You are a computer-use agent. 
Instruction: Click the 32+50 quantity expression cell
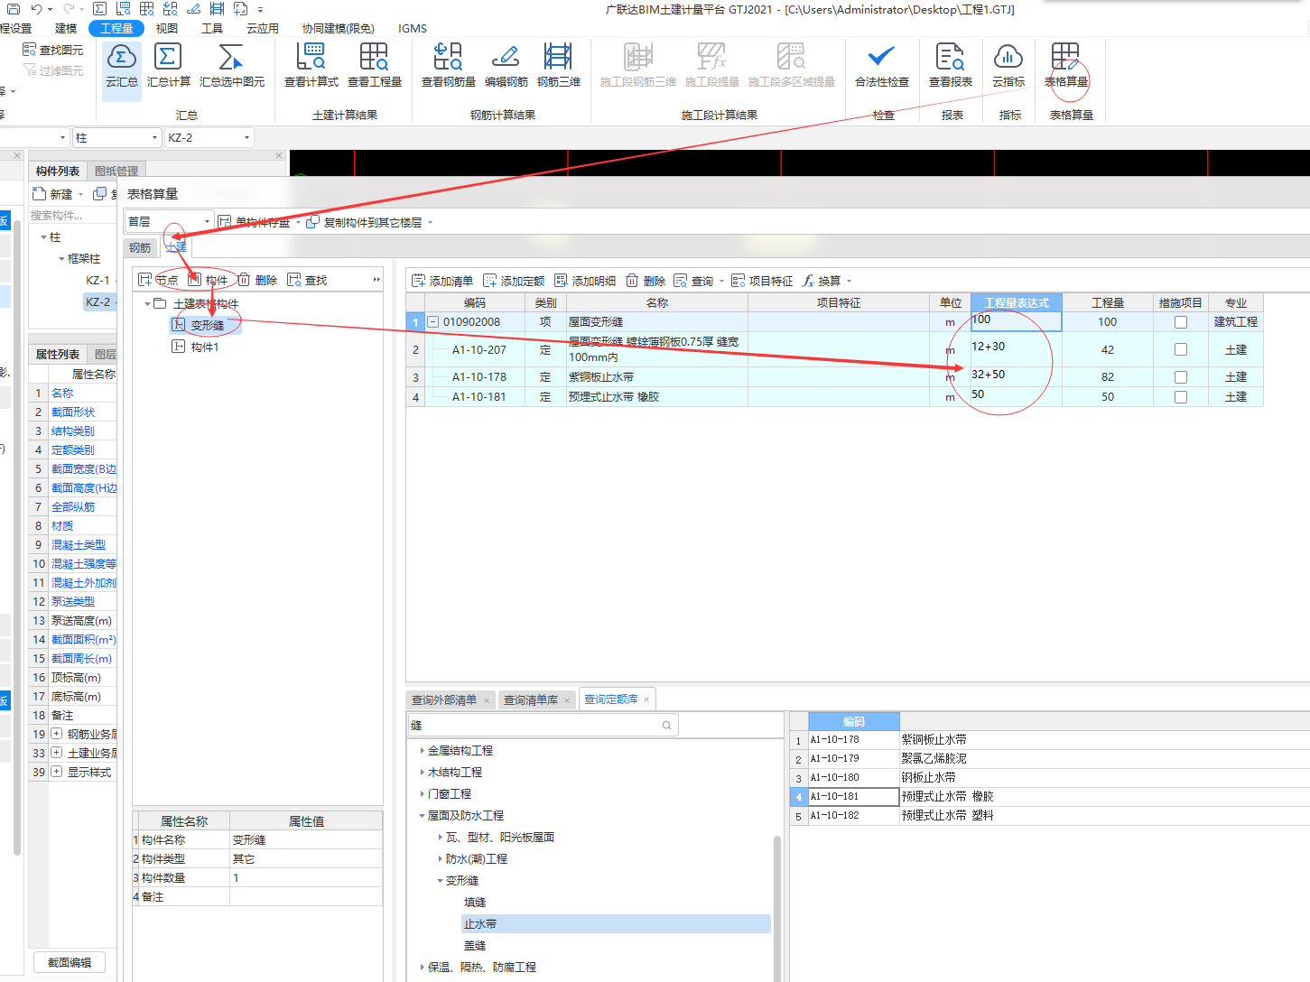click(1017, 376)
